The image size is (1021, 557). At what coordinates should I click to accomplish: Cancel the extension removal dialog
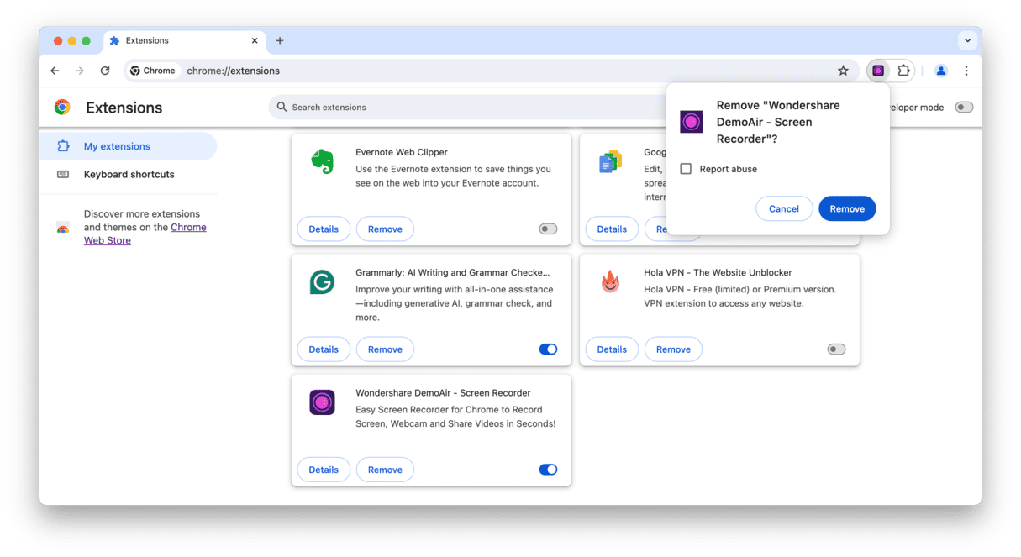point(783,209)
